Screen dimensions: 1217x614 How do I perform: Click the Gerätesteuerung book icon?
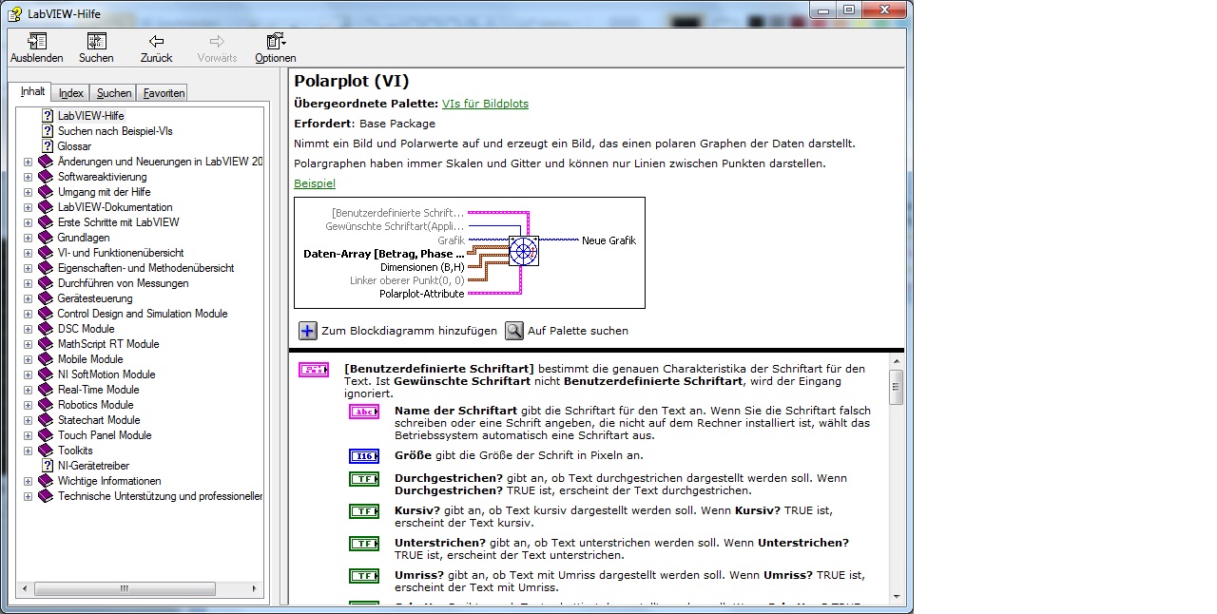coord(46,298)
